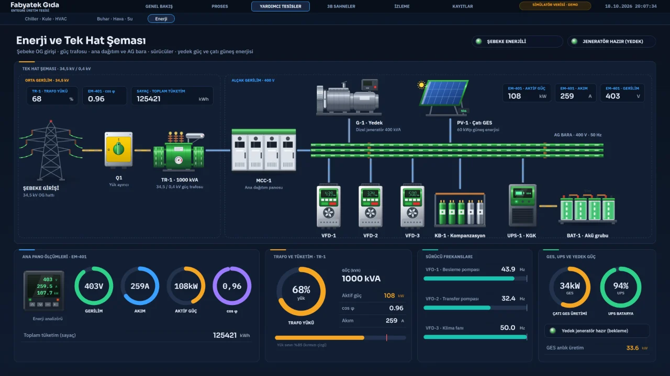Open the Chiller · Kule · HVAC subtab
The width and height of the screenshot is (670, 376).
tap(46, 19)
